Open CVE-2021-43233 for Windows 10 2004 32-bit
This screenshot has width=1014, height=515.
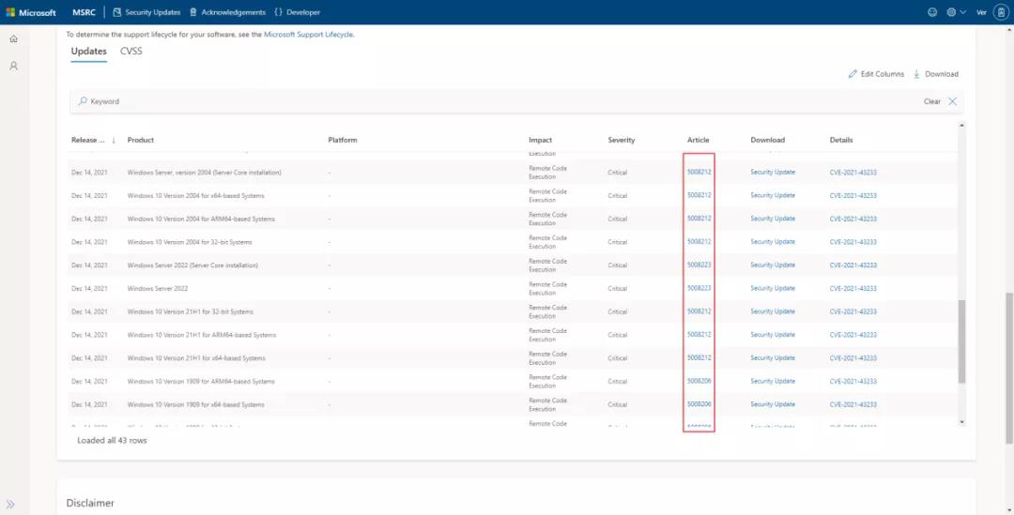point(853,242)
